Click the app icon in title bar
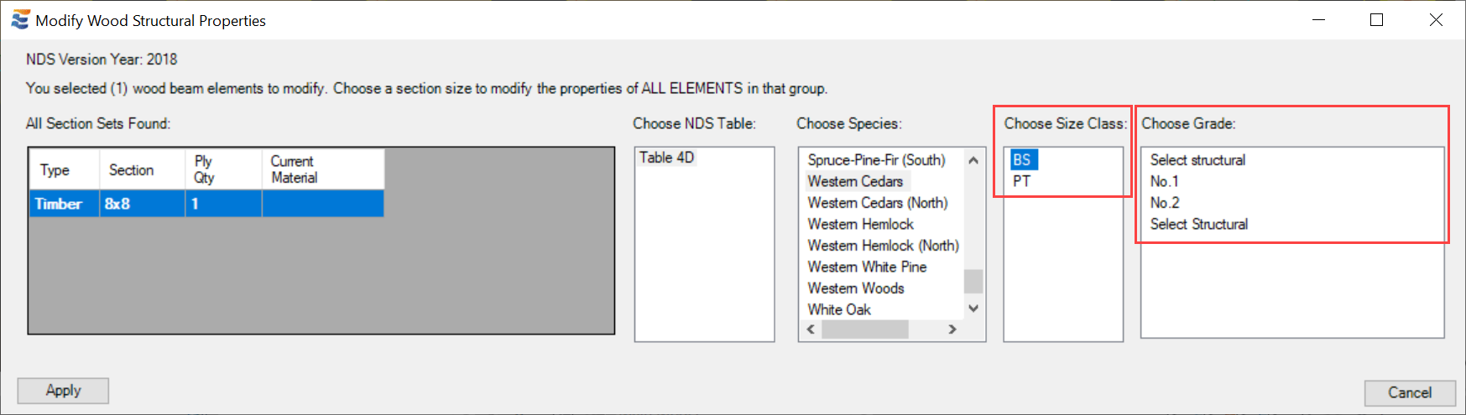 pyautogui.click(x=20, y=20)
